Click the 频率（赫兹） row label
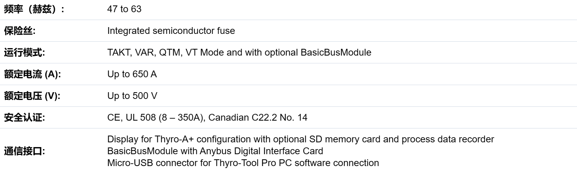Screen dimensions: 577x183 pos(34,9)
